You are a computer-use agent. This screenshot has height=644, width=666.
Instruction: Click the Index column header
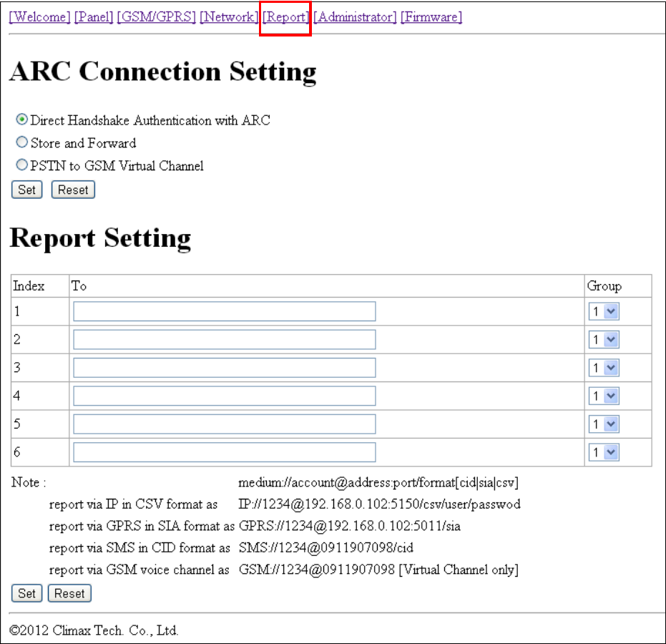[29, 286]
